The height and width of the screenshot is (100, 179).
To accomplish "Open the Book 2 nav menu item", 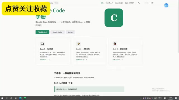I will tap(119, 3).
